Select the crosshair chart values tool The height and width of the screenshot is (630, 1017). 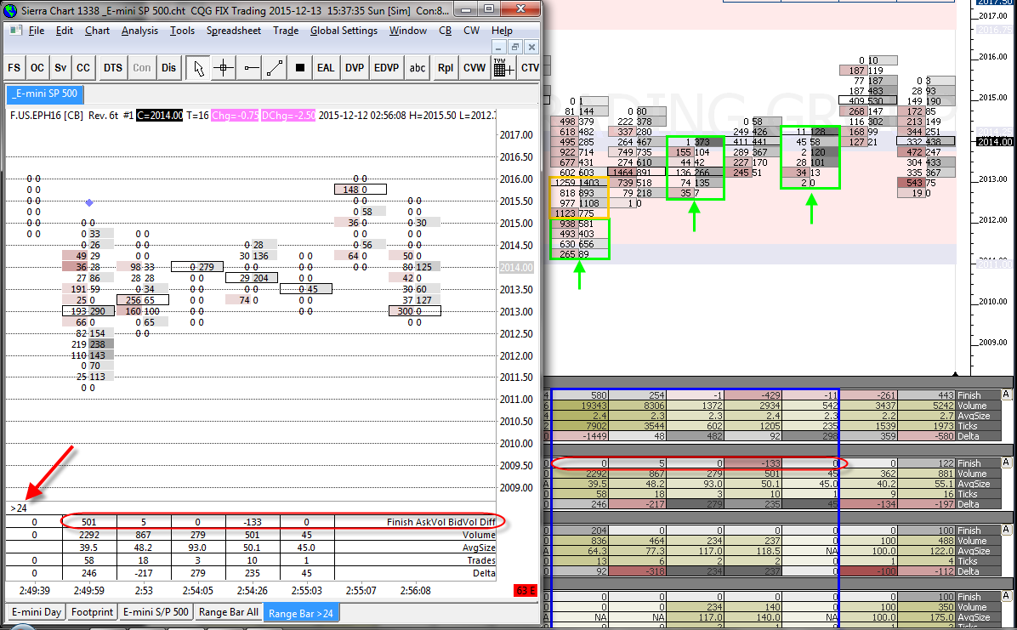click(x=224, y=67)
